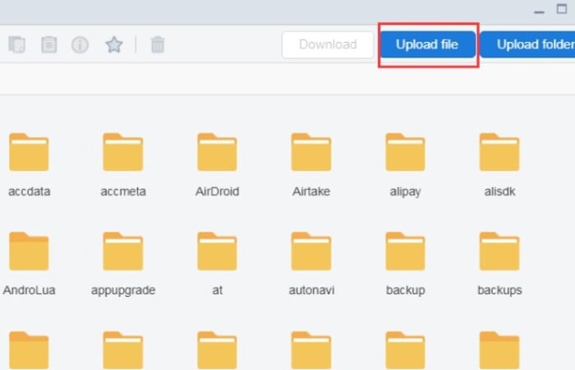Click the Upload folder button
This screenshot has width=575, height=370.
coord(528,44)
